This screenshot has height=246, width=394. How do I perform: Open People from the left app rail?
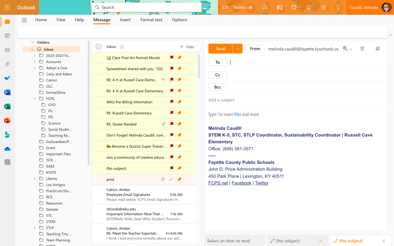point(7,50)
